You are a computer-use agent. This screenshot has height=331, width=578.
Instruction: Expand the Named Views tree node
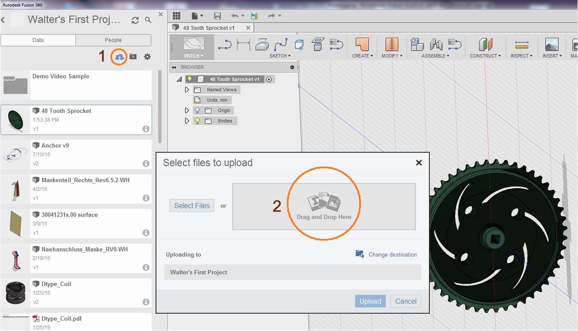[x=187, y=89]
